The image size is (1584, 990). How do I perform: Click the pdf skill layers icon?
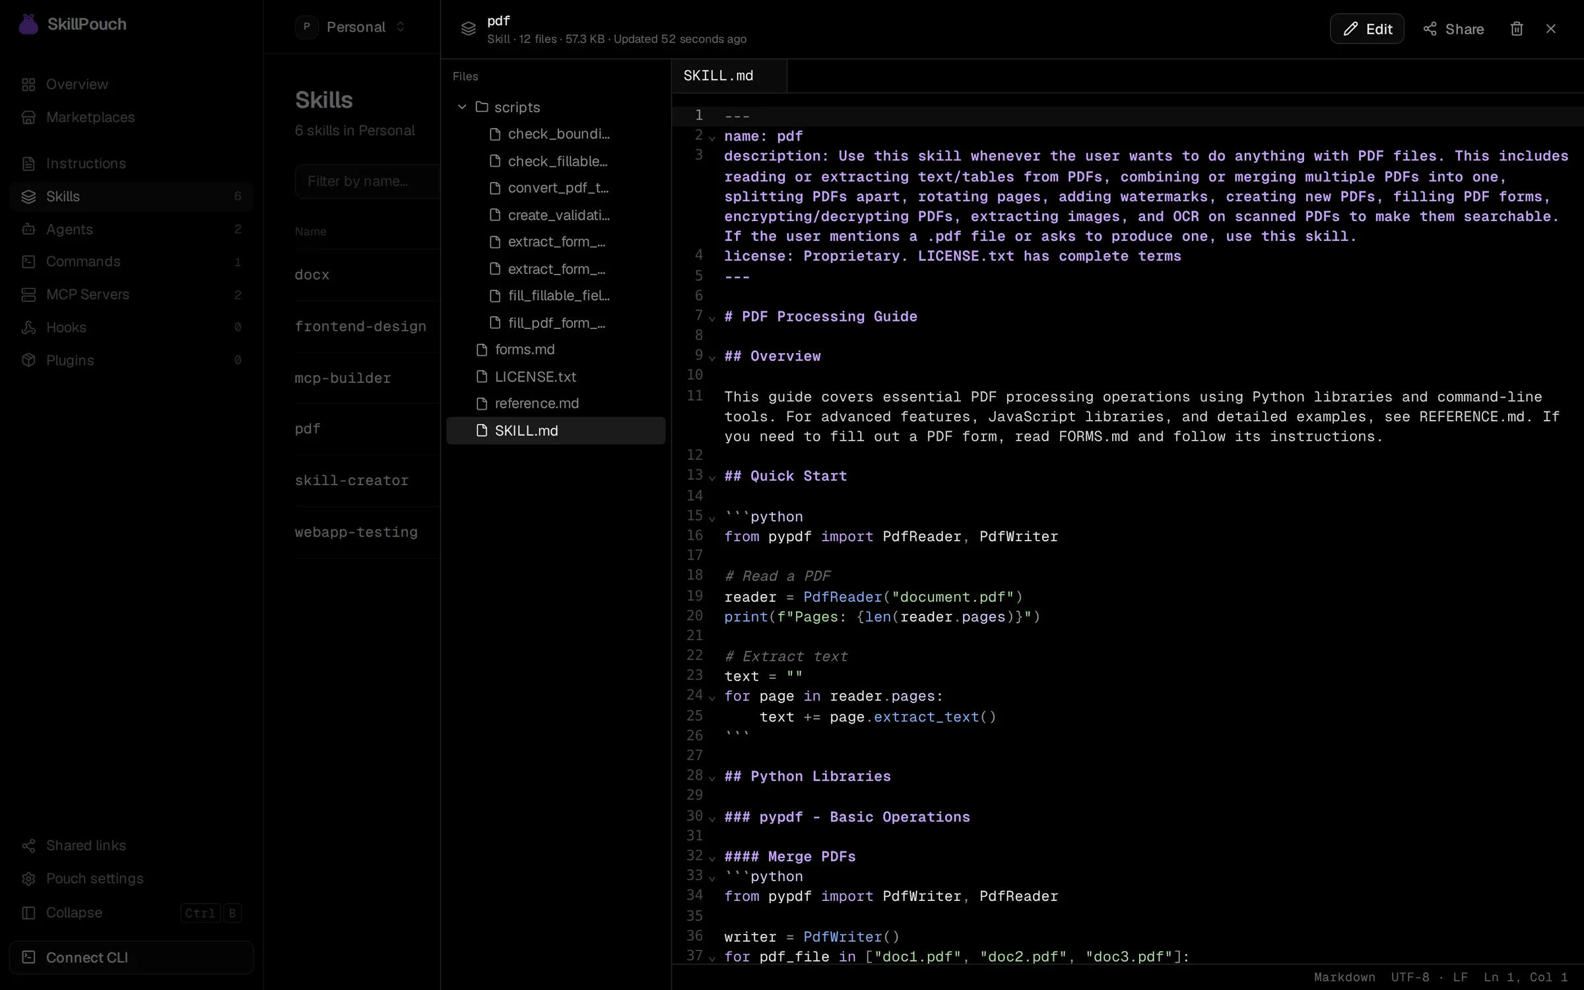click(468, 29)
